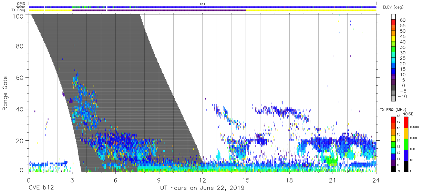This screenshot has height=195, width=423.
Task: Click the 45 value on ELEV scale
Action: click(x=402, y=37)
